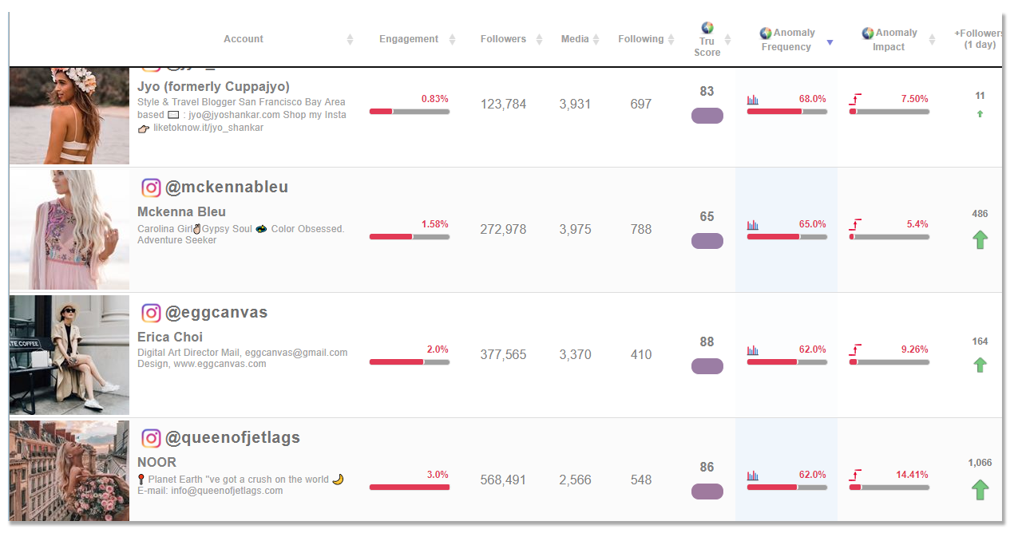Click followers count 568,491

(x=503, y=480)
